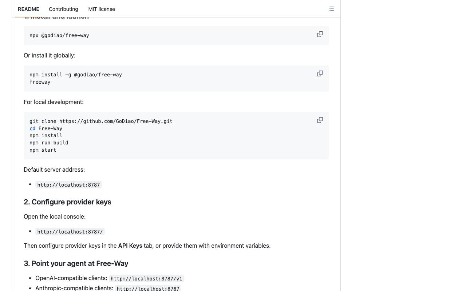This screenshot has height=291, width=466.
Task: Open the README outline menu
Action: click(331, 9)
